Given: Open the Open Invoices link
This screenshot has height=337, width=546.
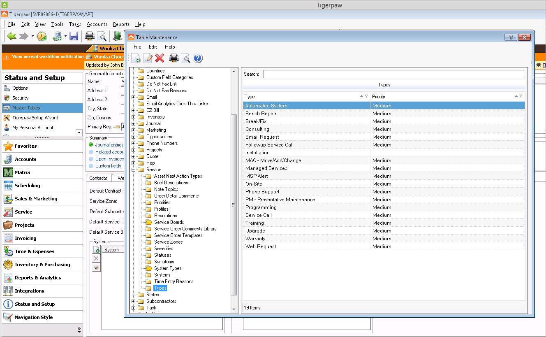Looking at the screenshot, I should (109, 158).
